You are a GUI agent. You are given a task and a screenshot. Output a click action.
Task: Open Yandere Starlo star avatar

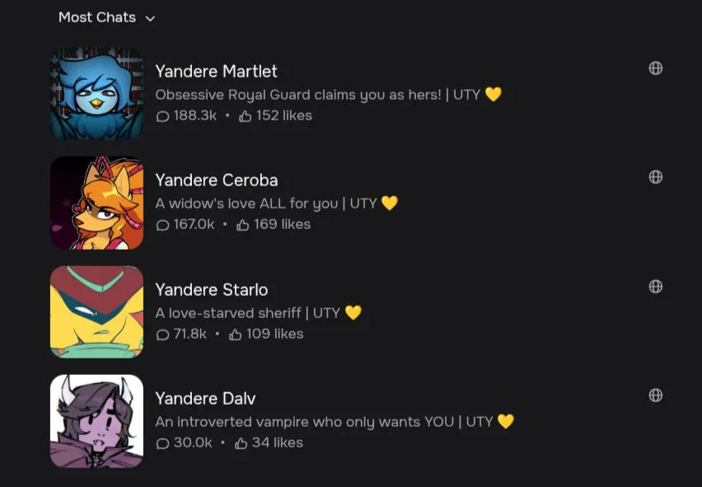96,312
